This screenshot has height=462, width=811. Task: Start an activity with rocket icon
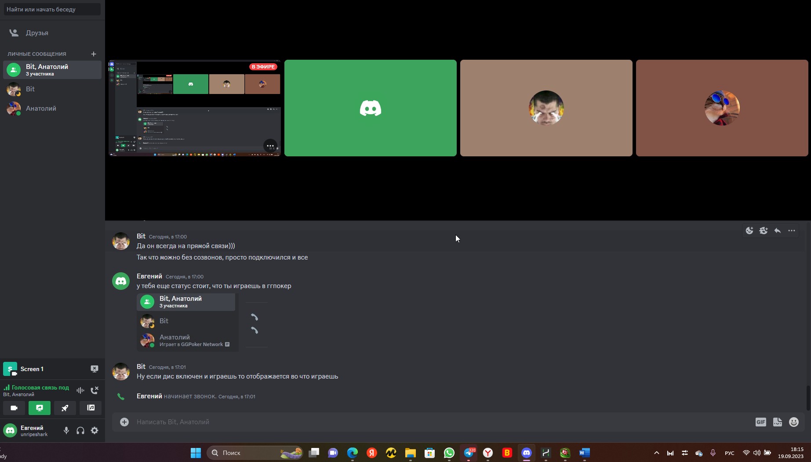point(65,408)
